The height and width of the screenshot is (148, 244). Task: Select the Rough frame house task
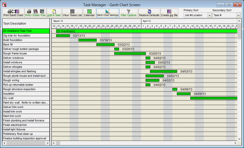pyautogui.click(x=26, y=54)
